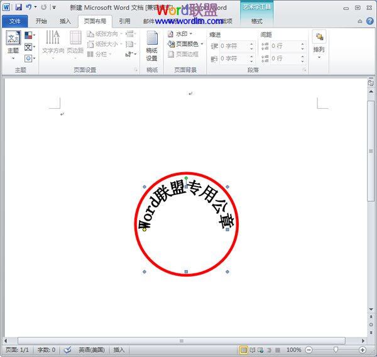Viewport: 377px width, 357px height.
Task: Click the Save icon in quick access toolbar
Action: click(x=18, y=7)
